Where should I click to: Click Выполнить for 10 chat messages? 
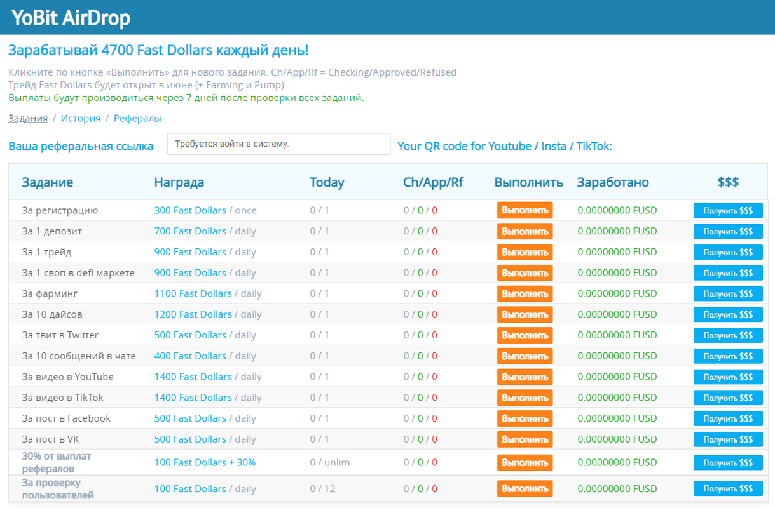[x=525, y=356]
